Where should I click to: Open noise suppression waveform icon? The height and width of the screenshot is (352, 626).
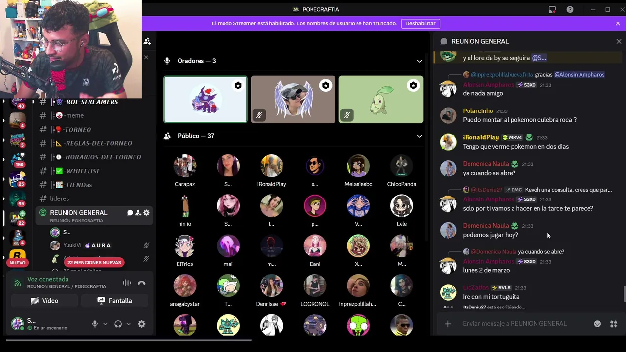point(127,283)
